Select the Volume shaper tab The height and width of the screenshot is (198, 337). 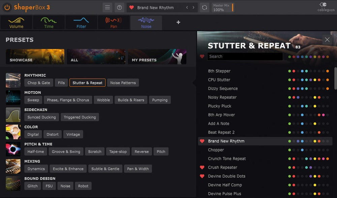[16, 23]
